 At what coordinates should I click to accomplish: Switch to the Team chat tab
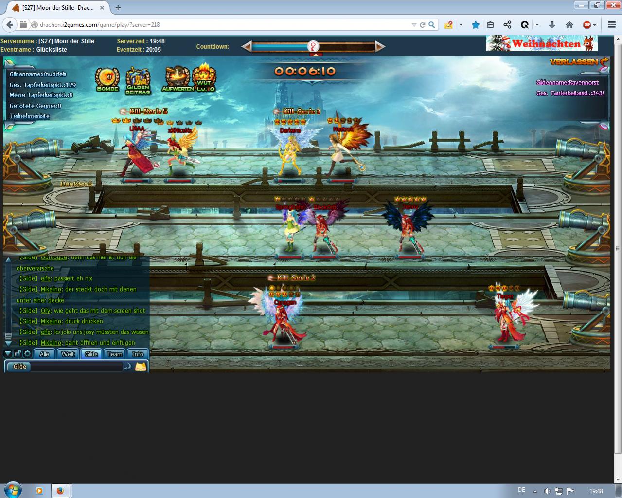(x=115, y=354)
